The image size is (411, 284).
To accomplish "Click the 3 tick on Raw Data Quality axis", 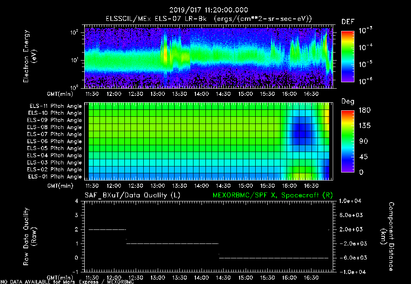I will click(x=77, y=215).
